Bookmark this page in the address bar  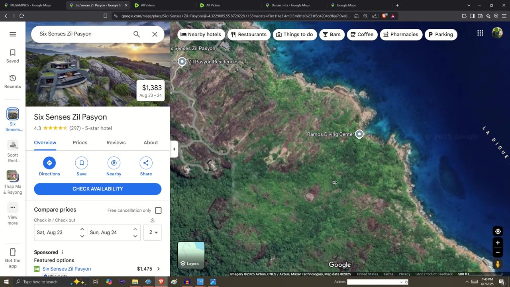point(105,16)
